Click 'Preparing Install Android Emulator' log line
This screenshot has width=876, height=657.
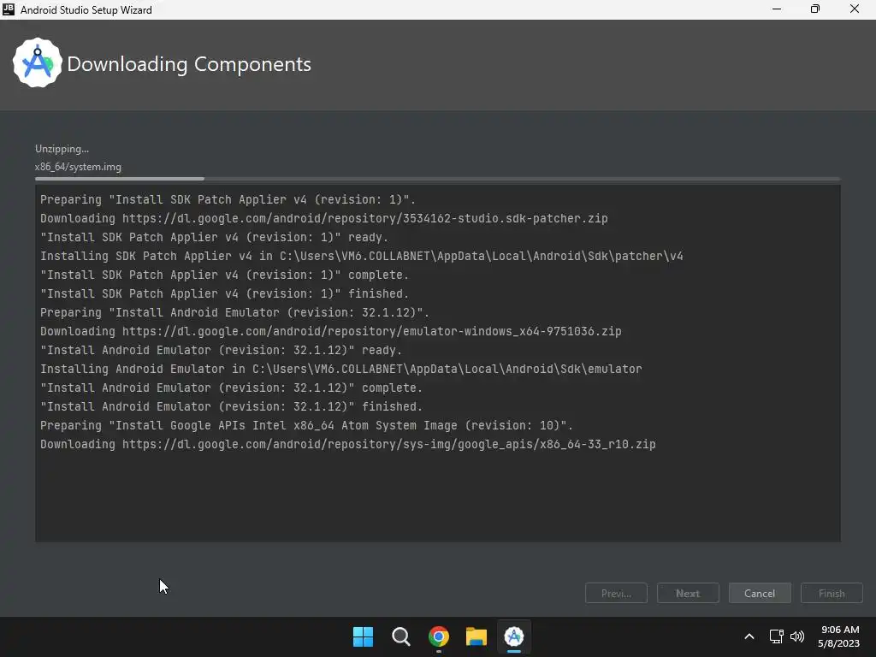tap(234, 312)
